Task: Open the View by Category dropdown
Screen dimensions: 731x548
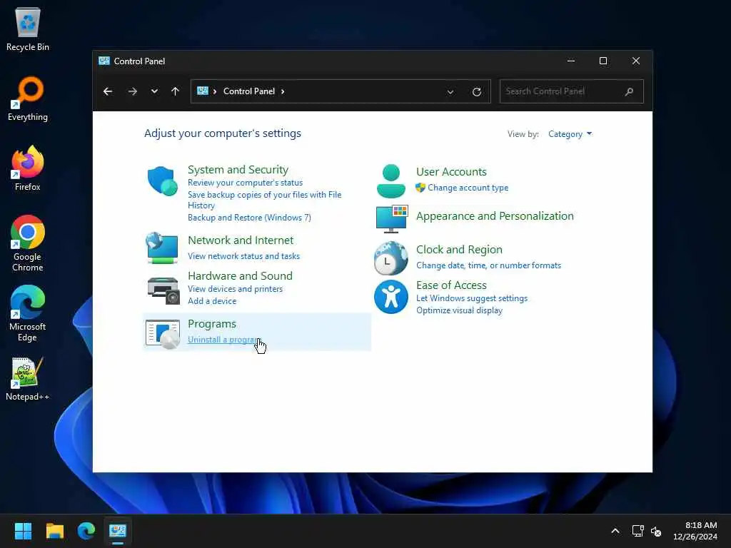Action: 570,134
